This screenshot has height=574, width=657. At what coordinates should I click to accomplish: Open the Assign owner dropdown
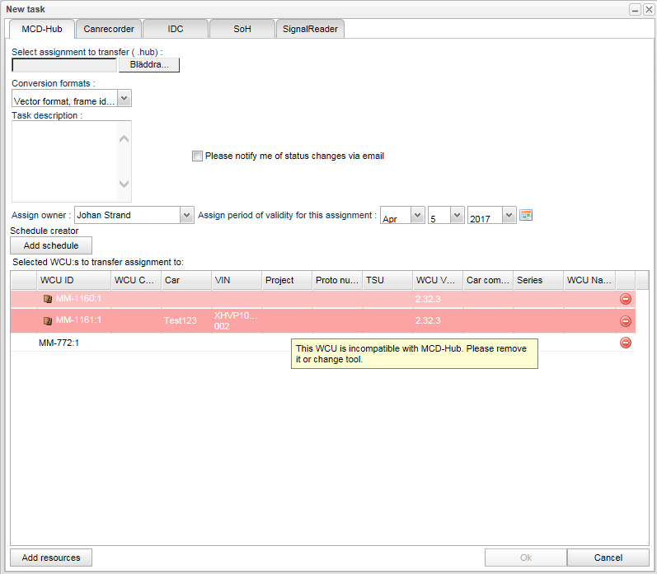coord(186,215)
